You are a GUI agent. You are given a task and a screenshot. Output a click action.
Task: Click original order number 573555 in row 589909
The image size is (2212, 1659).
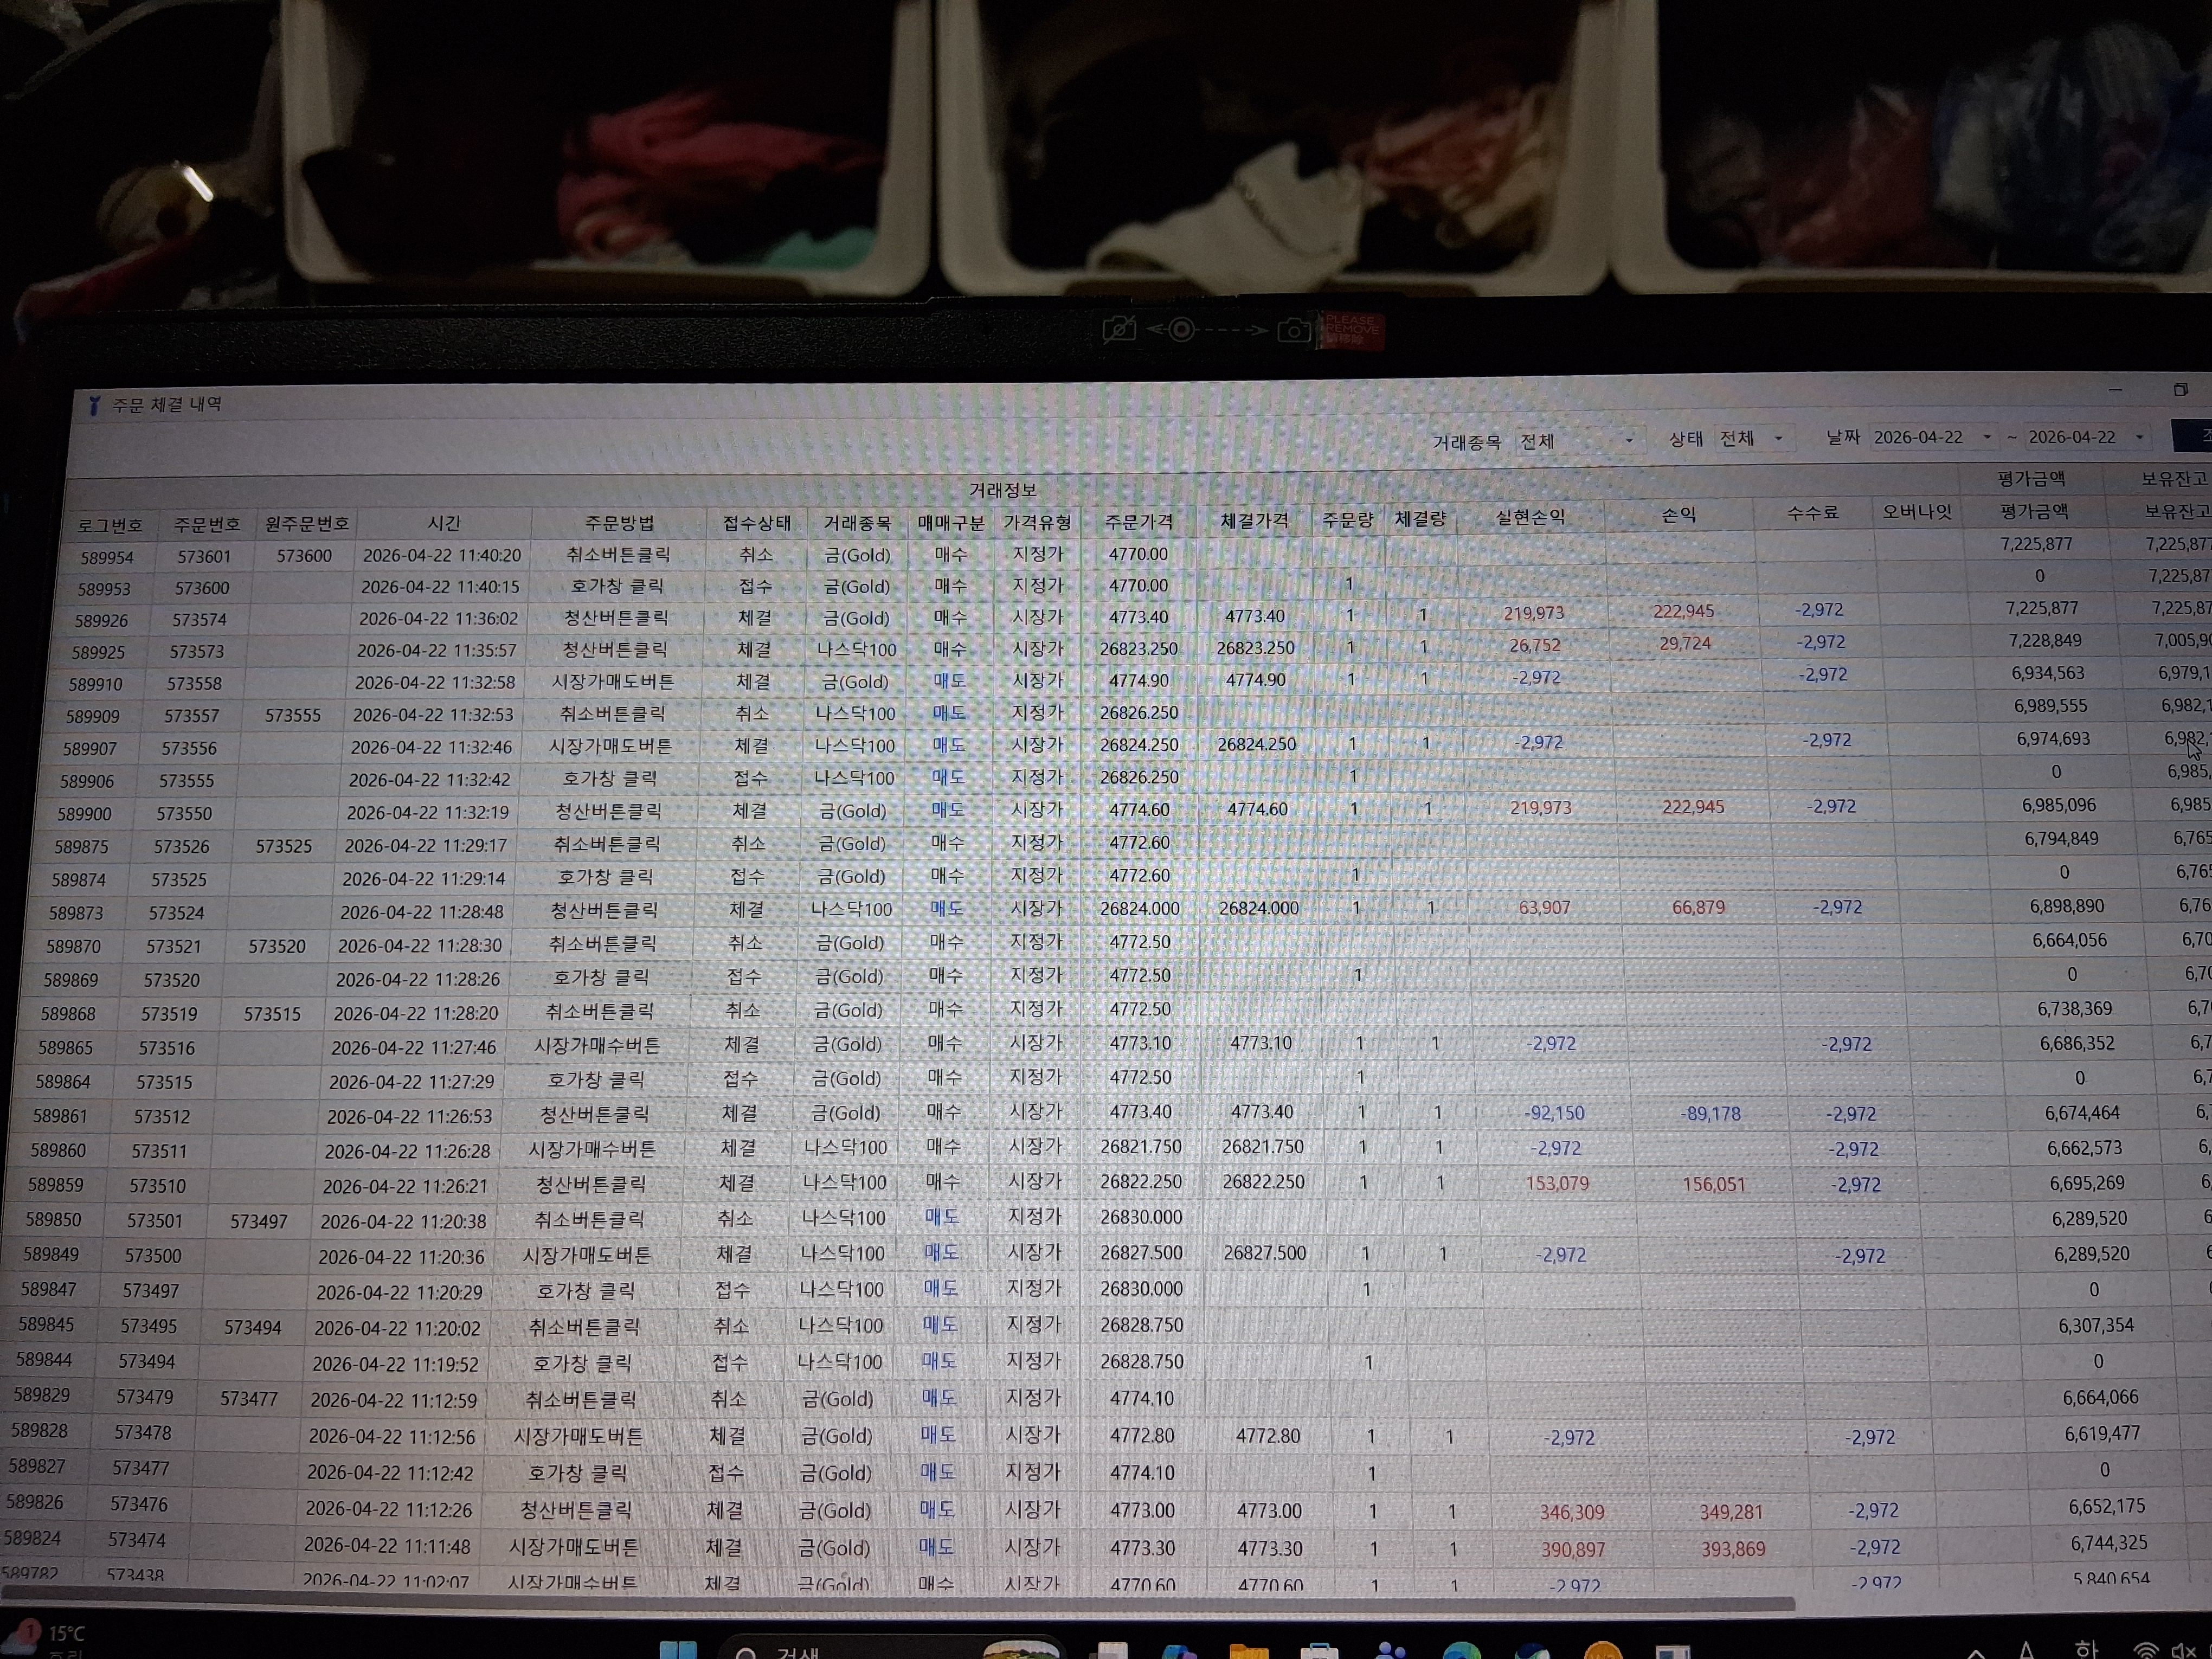[x=293, y=715]
